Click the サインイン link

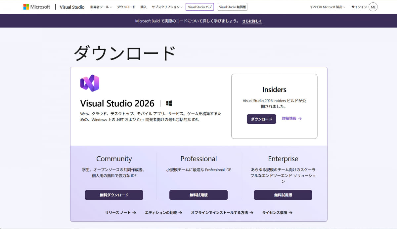click(x=359, y=7)
